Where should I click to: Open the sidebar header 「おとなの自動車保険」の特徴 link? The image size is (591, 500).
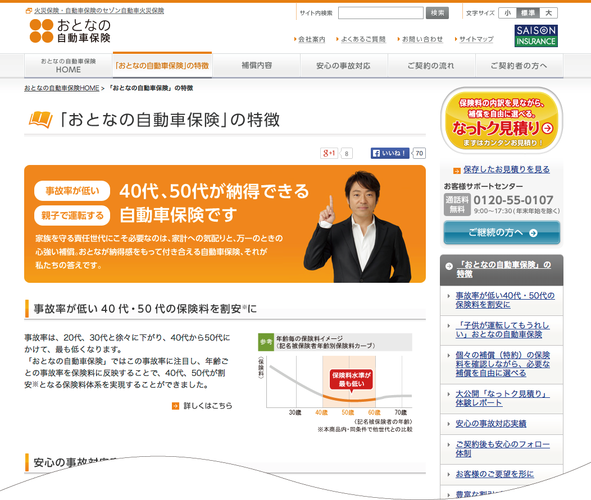(x=504, y=269)
